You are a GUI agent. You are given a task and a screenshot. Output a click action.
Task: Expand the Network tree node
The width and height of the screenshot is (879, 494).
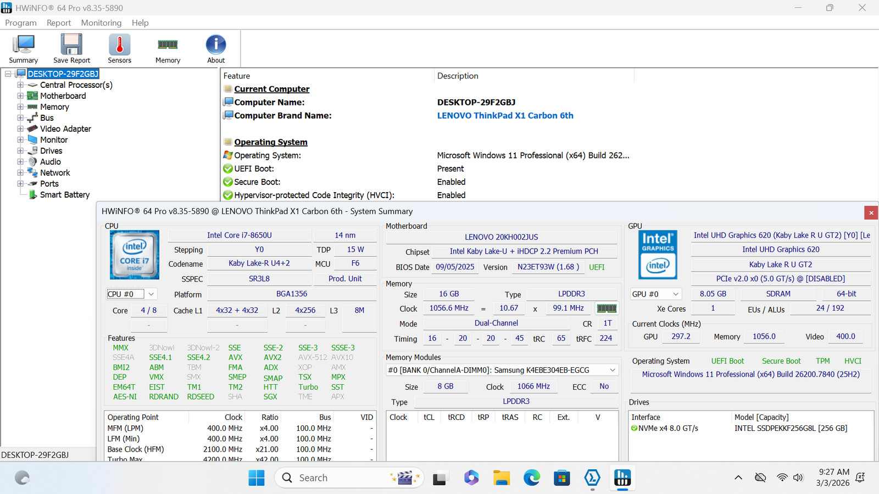[x=20, y=172]
